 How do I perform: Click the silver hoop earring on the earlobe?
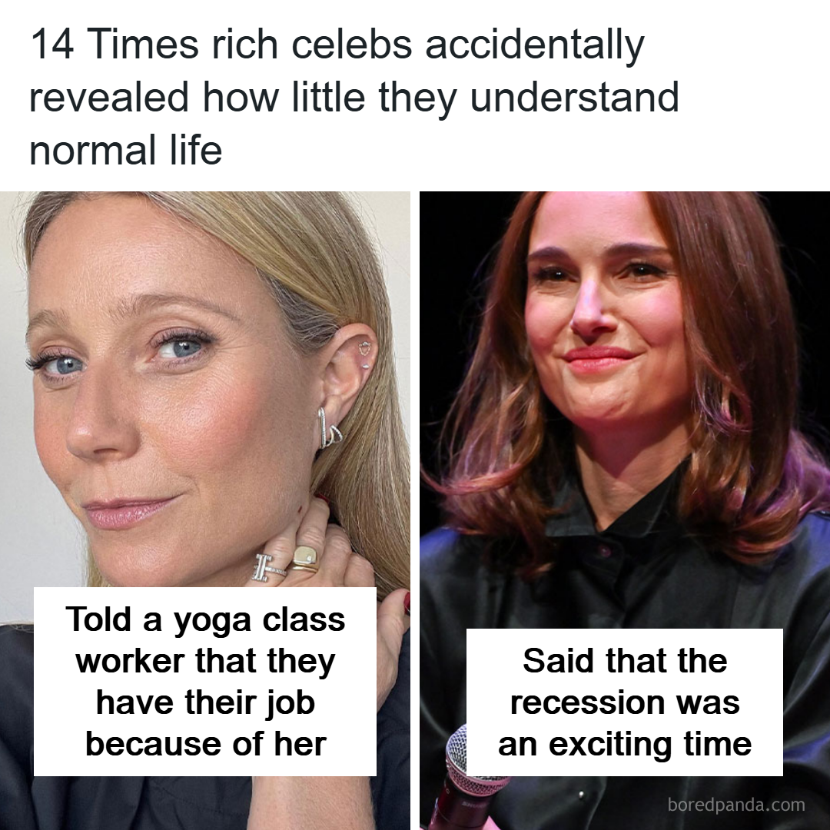point(329,430)
